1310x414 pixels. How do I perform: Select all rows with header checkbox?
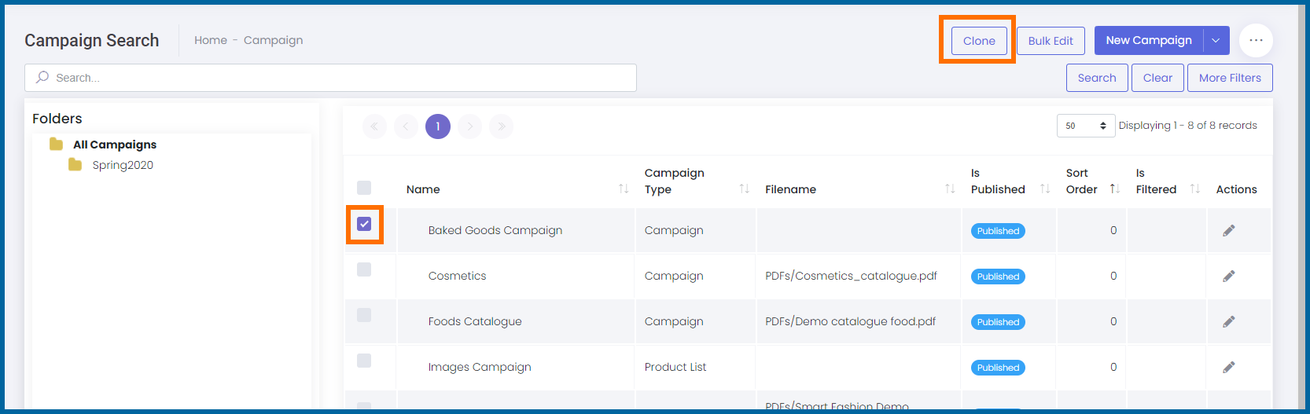coord(364,188)
